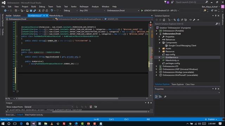Screen dimensions: 225x126
Task: Open the Build menu
Action: (33, 7)
